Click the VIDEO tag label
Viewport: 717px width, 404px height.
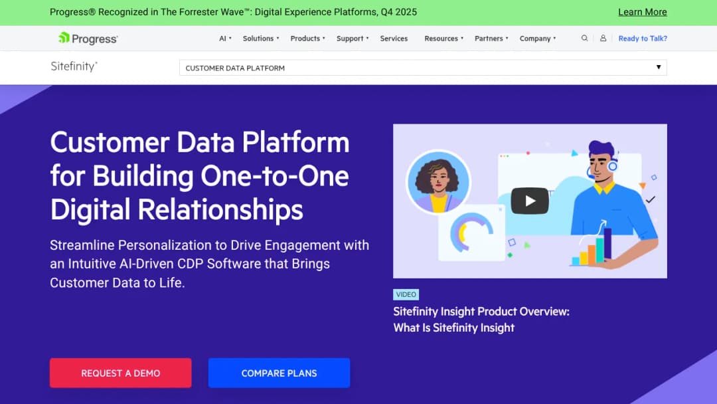pyautogui.click(x=406, y=294)
